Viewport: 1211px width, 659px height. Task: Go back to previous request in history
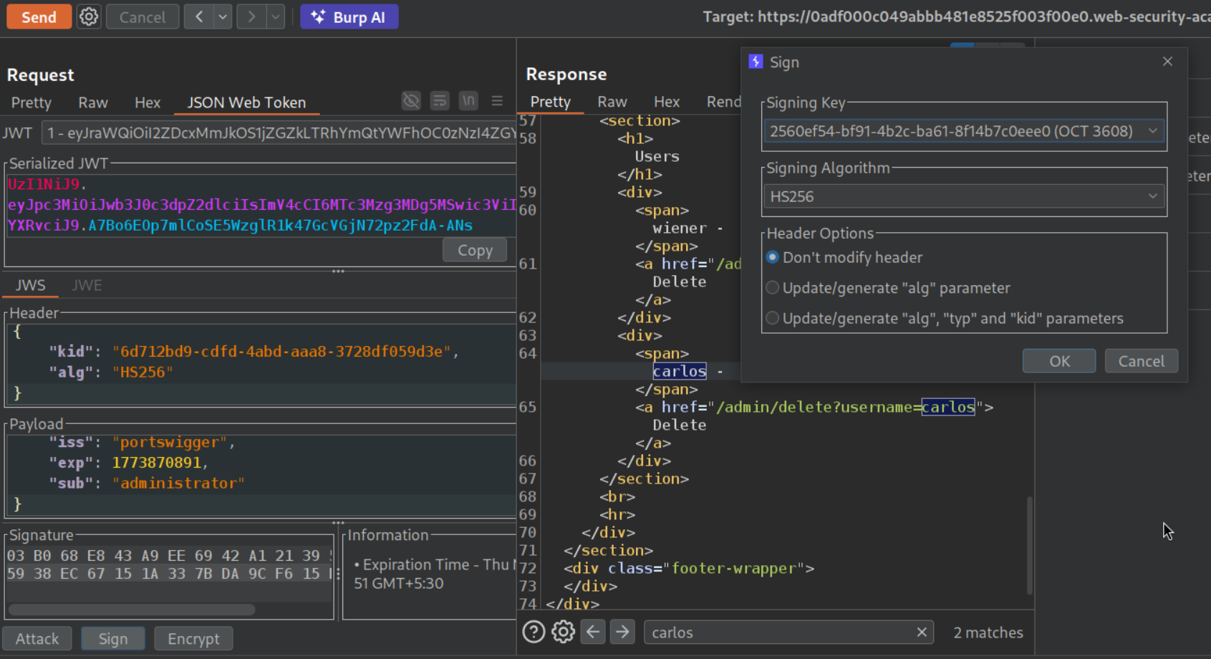[199, 16]
